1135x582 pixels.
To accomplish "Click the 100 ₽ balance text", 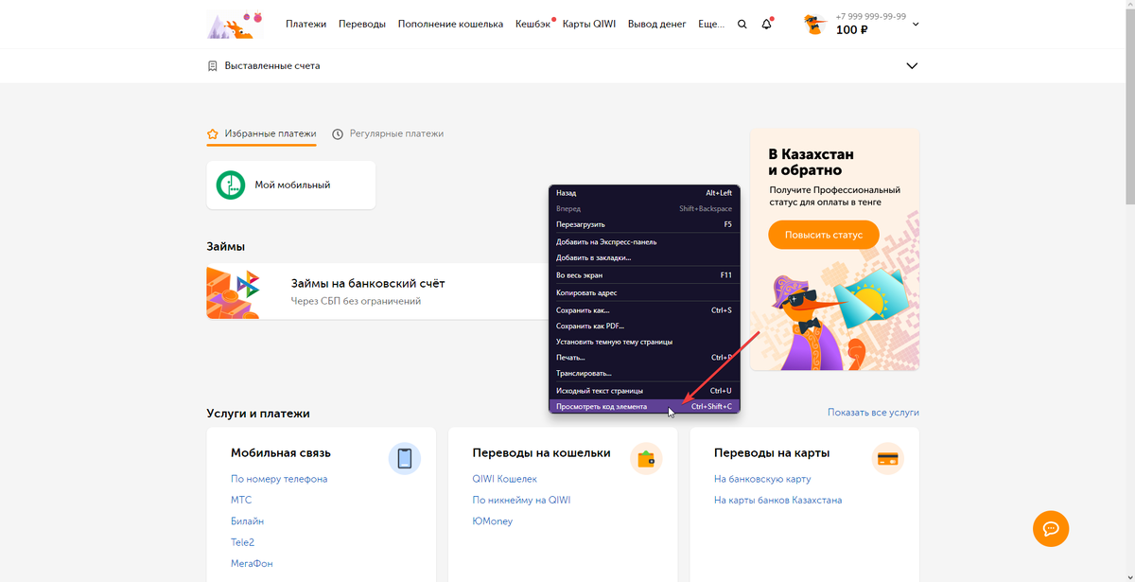I will [851, 30].
